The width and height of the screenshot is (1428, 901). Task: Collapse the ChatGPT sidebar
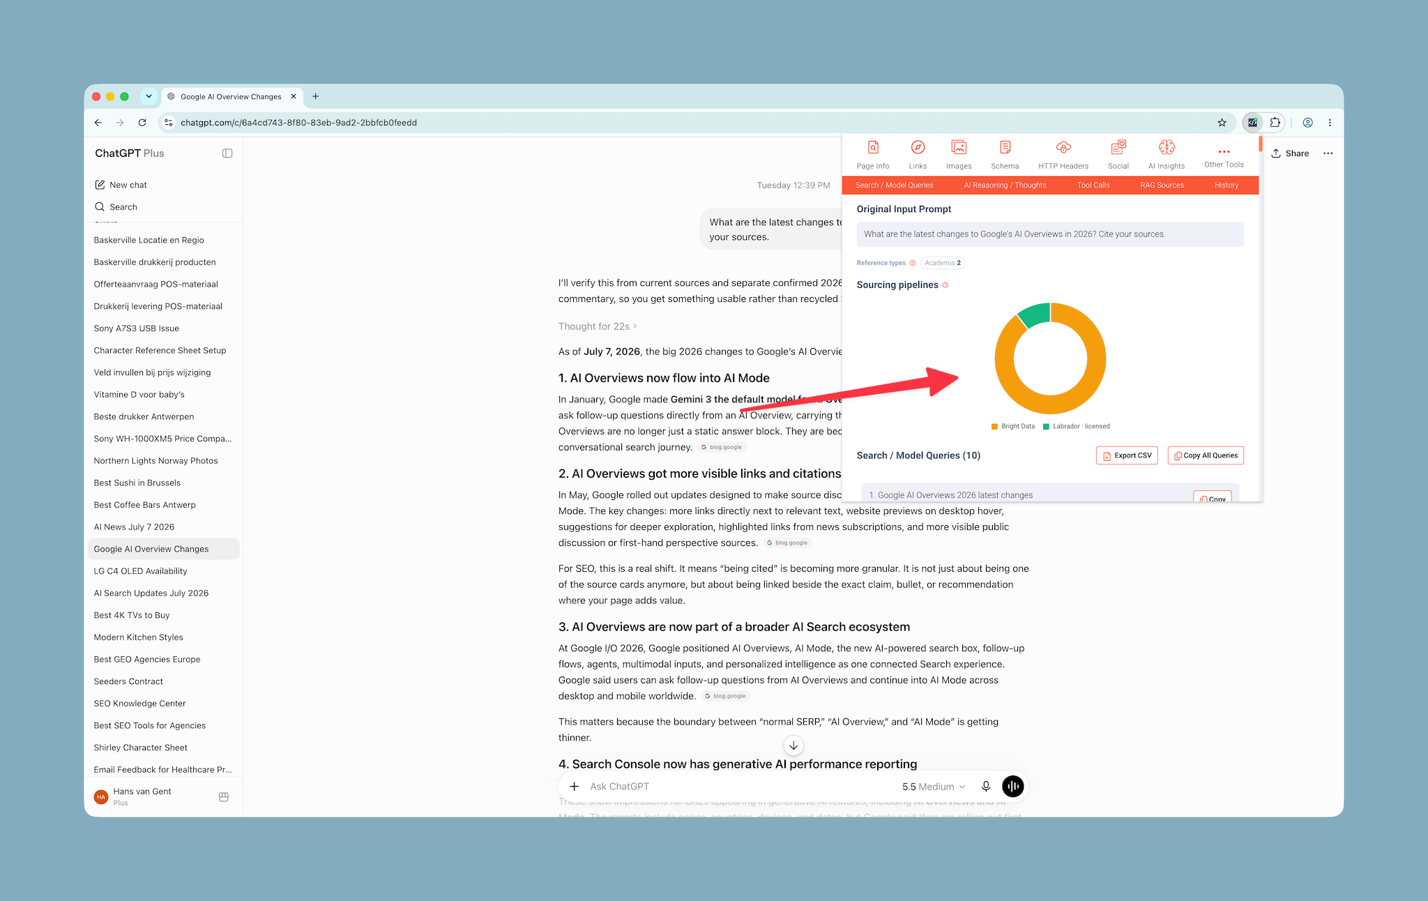pos(227,153)
